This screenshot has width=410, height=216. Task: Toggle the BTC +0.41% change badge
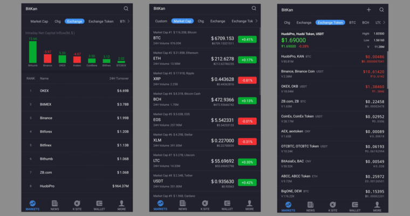click(x=247, y=39)
